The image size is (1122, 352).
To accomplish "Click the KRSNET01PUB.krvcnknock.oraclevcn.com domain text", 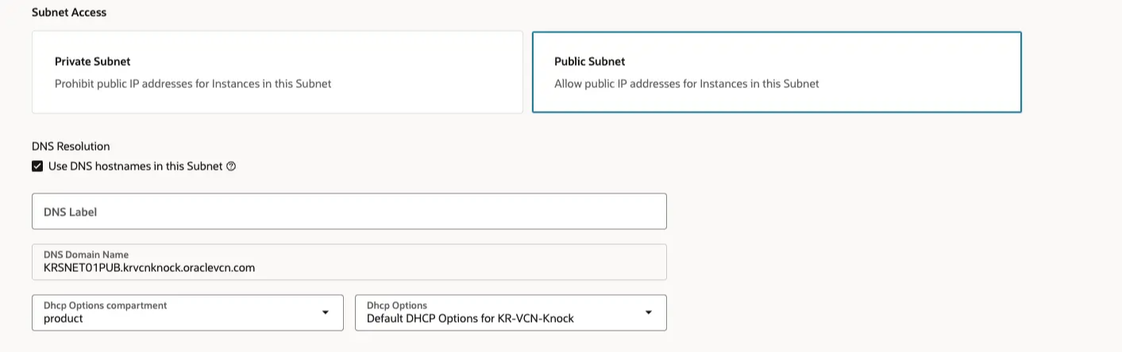I will click(x=149, y=268).
